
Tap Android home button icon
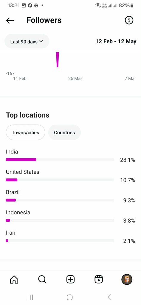[70, 297]
